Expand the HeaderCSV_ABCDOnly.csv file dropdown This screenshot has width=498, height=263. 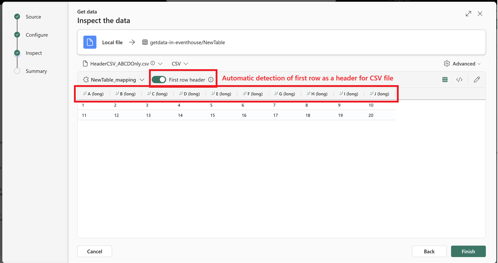click(160, 64)
